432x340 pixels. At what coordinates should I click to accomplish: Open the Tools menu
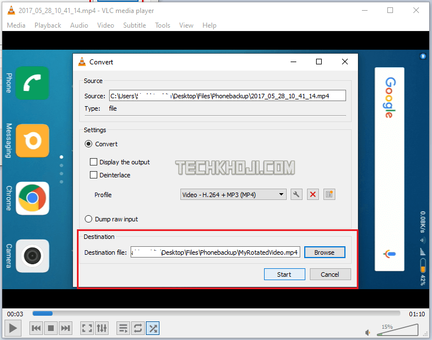(162, 25)
